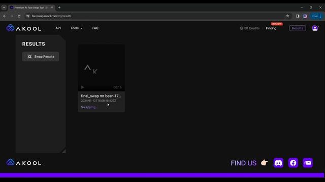Viewport: 325px width, 182px height.
Task: Click the 30% OFF badge
Action: pos(277,24)
